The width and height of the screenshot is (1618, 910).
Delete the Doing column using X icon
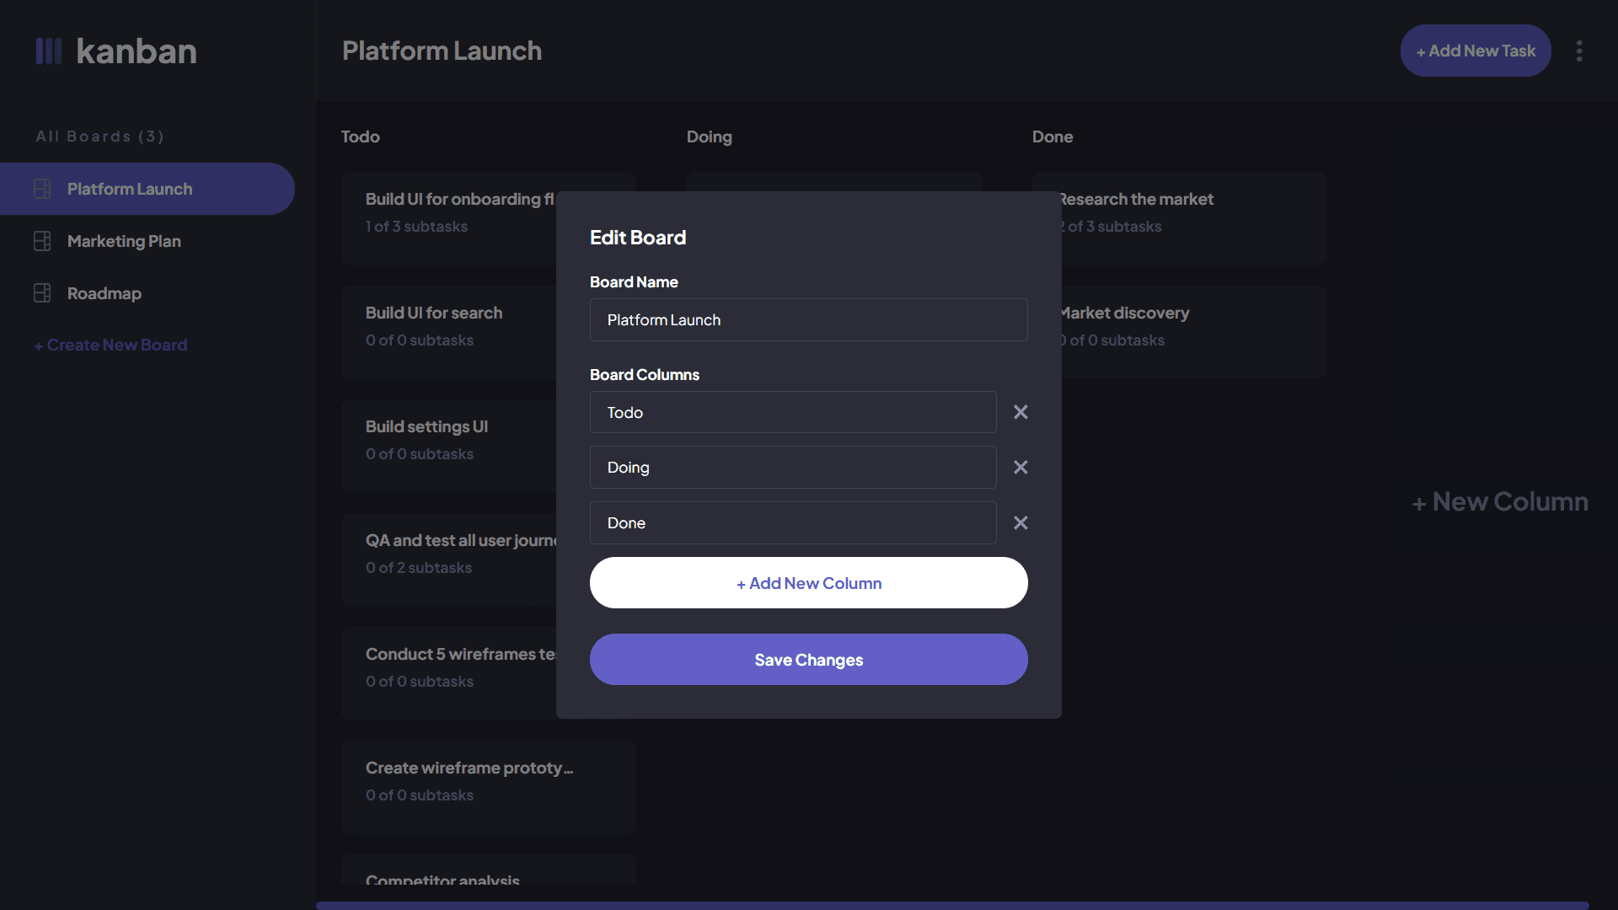pos(1021,468)
